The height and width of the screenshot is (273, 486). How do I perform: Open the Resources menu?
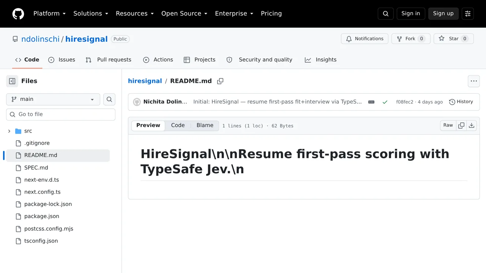135,14
